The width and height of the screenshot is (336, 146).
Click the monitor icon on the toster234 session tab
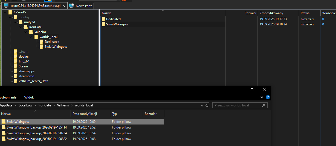pyautogui.click(x=6, y=6)
